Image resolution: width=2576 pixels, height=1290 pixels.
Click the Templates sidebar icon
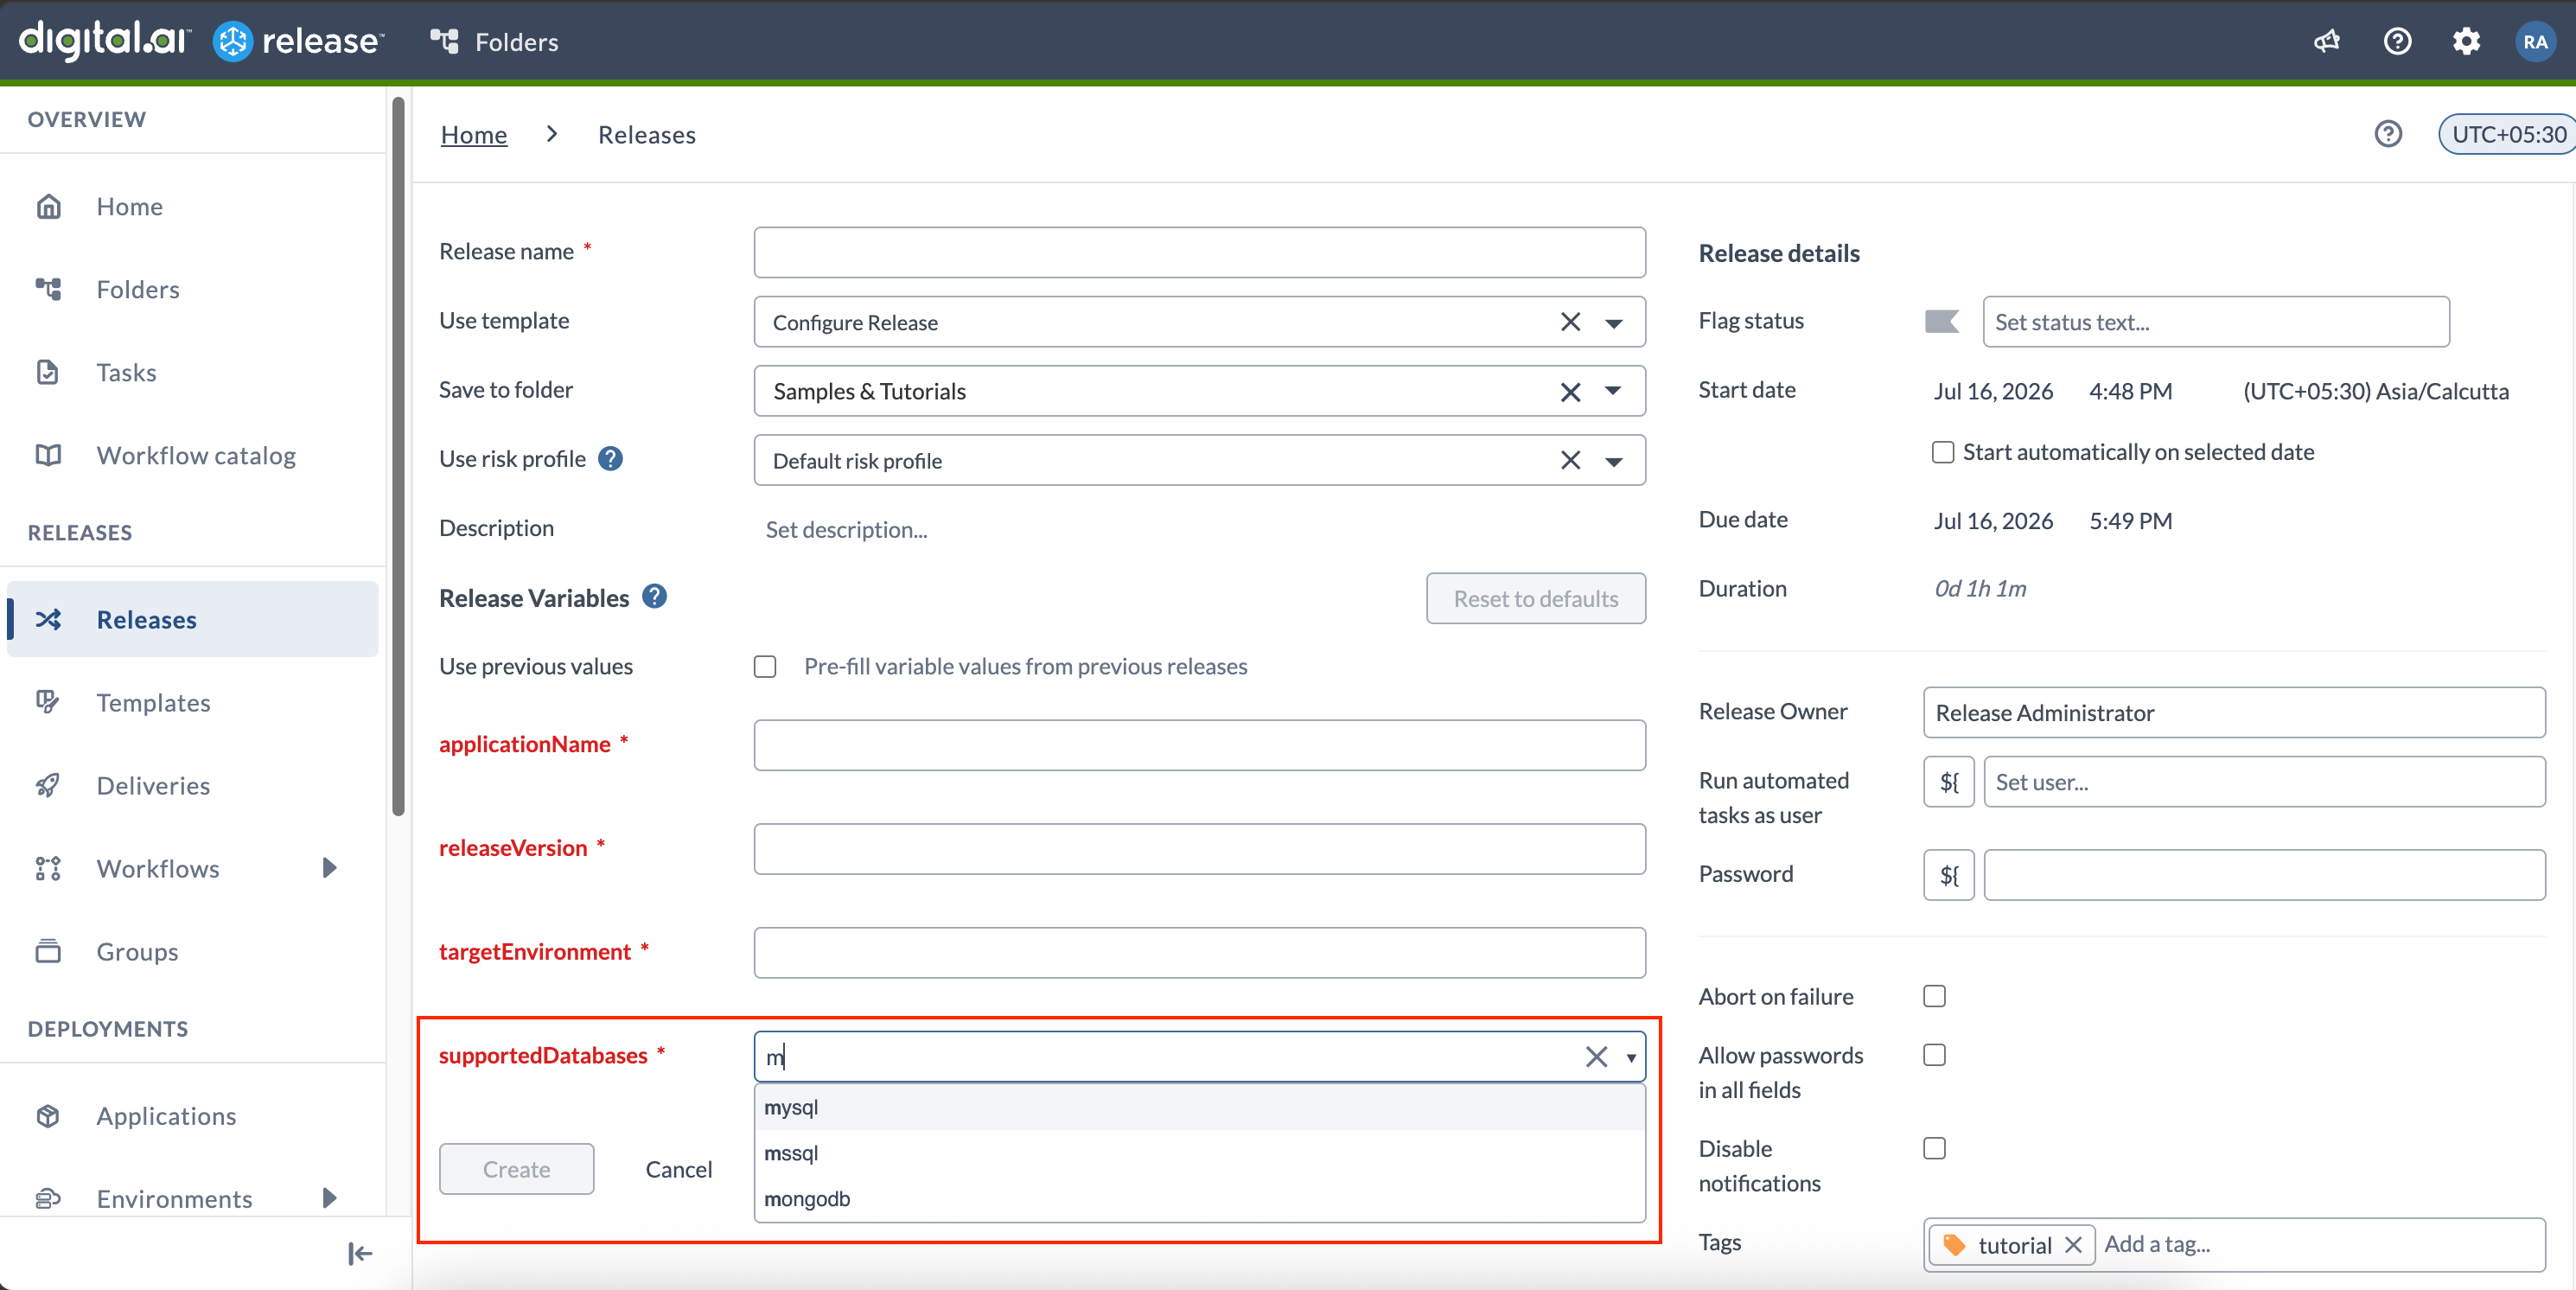[48, 702]
